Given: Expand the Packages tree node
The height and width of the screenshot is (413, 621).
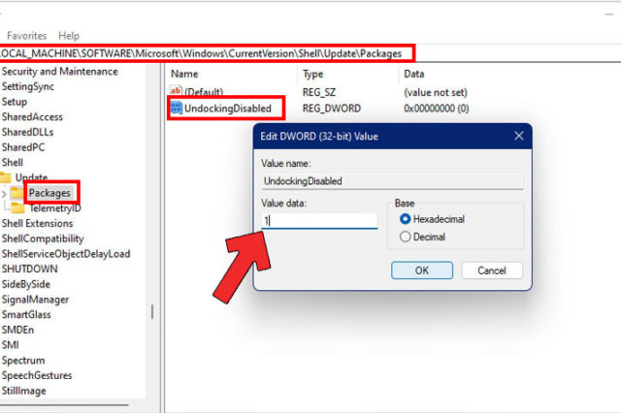Looking at the screenshot, I should (x=4, y=194).
